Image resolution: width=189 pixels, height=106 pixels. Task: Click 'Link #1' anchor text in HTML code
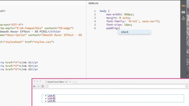[26, 63]
